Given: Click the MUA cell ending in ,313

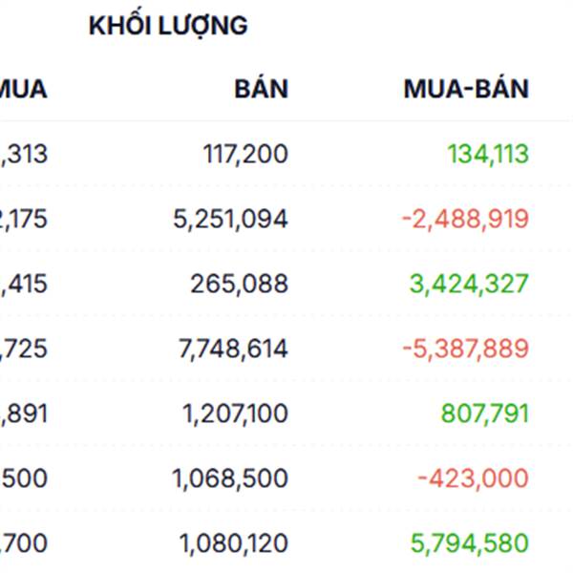Looking at the screenshot, I should (x=24, y=154).
